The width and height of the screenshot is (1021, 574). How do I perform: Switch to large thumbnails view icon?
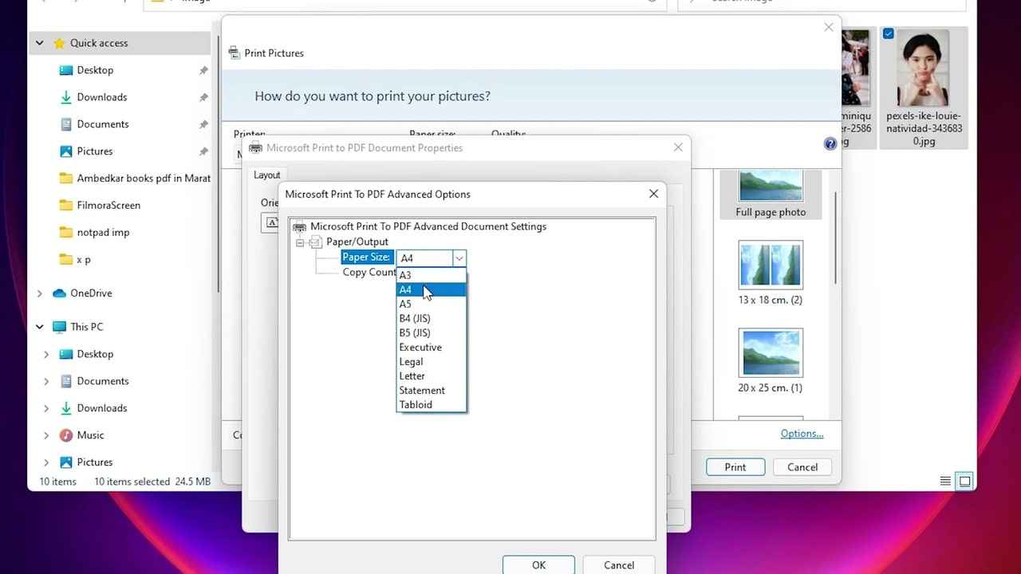964,482
